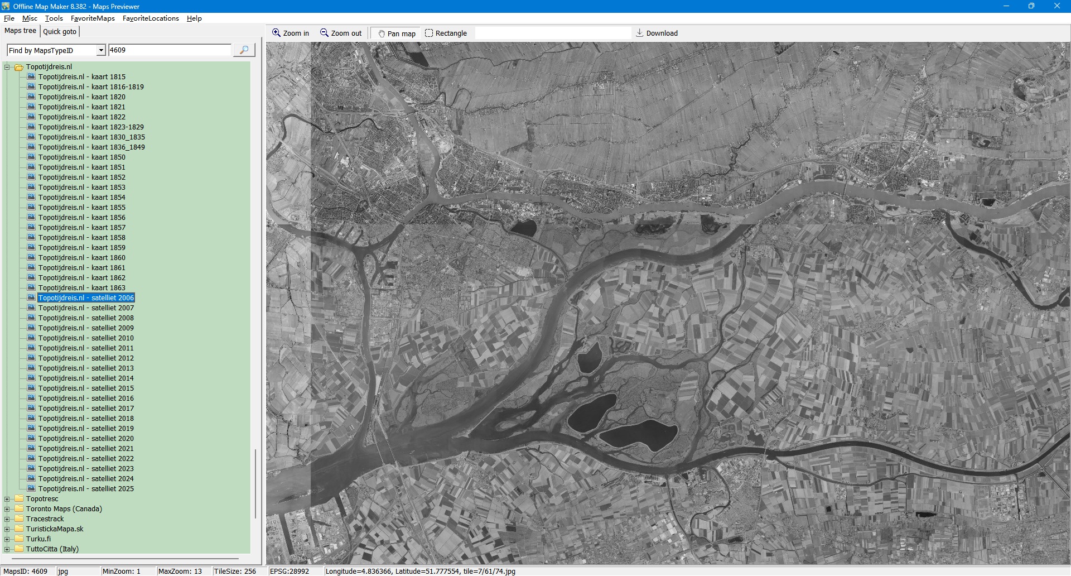Select Topotijdreis.nl - kaart 1850 map
1071x576 pixels.
point(81,157)
